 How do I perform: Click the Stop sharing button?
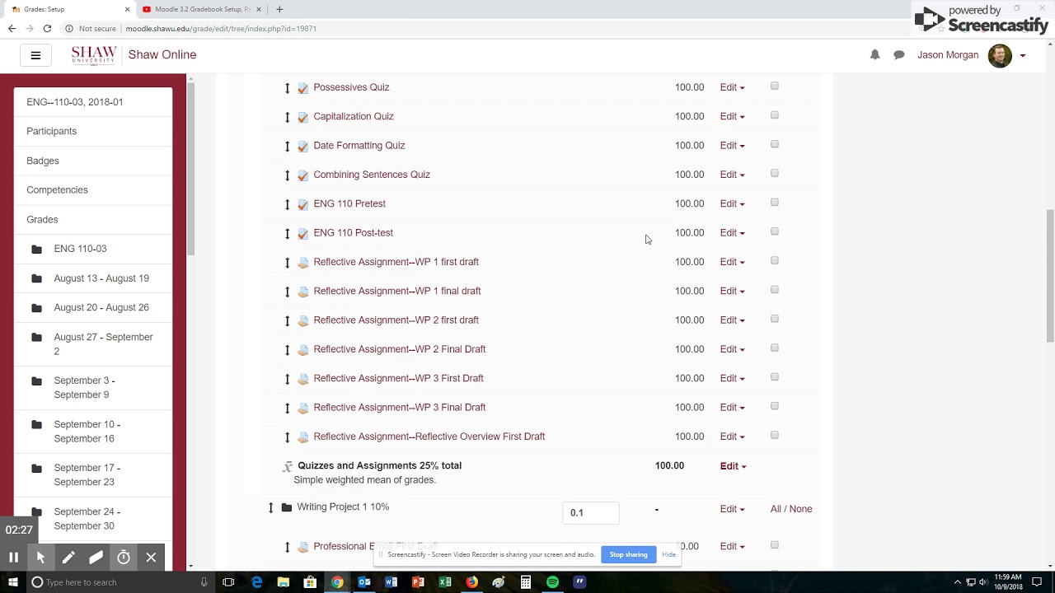point(628,555)
